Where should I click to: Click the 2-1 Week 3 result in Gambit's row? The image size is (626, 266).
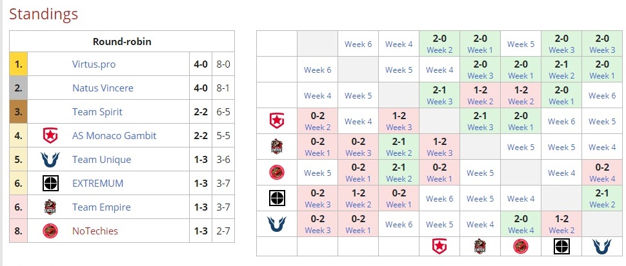point(480,120)
